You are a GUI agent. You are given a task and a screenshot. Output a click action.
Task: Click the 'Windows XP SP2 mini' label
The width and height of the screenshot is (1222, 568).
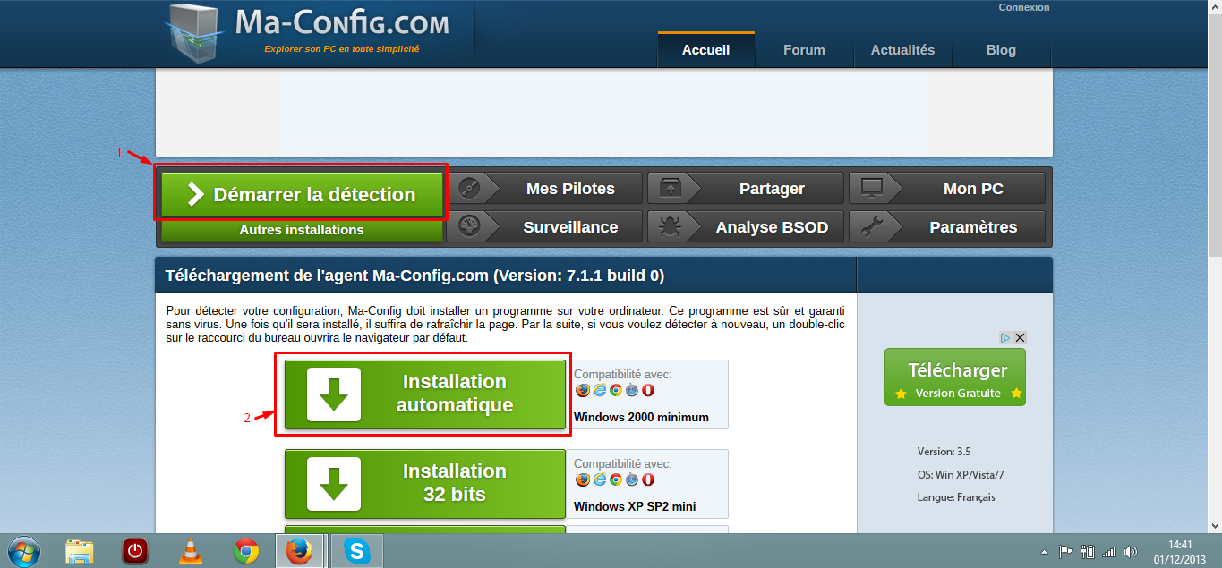click(635, 506)
